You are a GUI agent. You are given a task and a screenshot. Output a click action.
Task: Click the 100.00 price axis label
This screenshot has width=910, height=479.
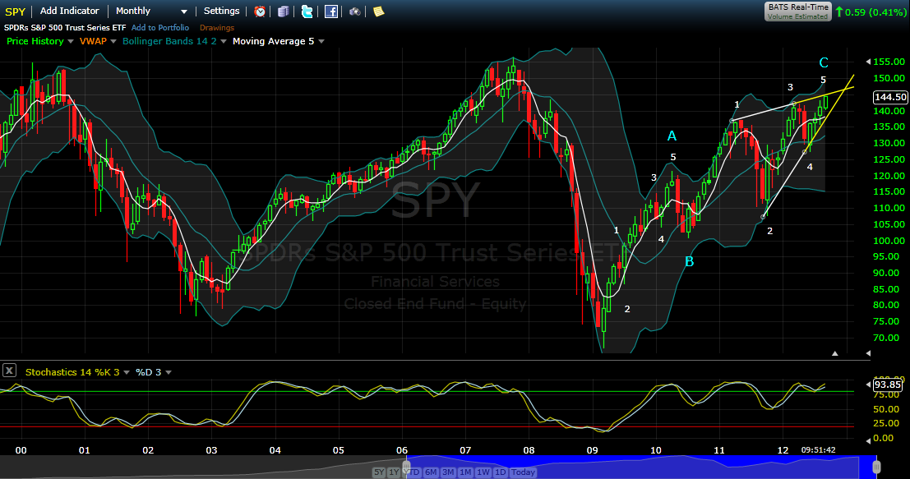coord(889,241)
